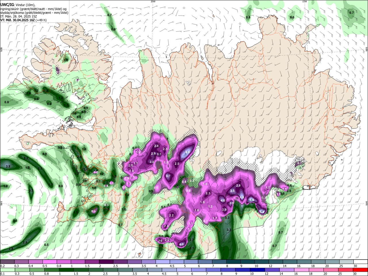Select the darkest purple 2–2.5 swatch, top legend row
This screenshot has height=276, width=368.
106,262
